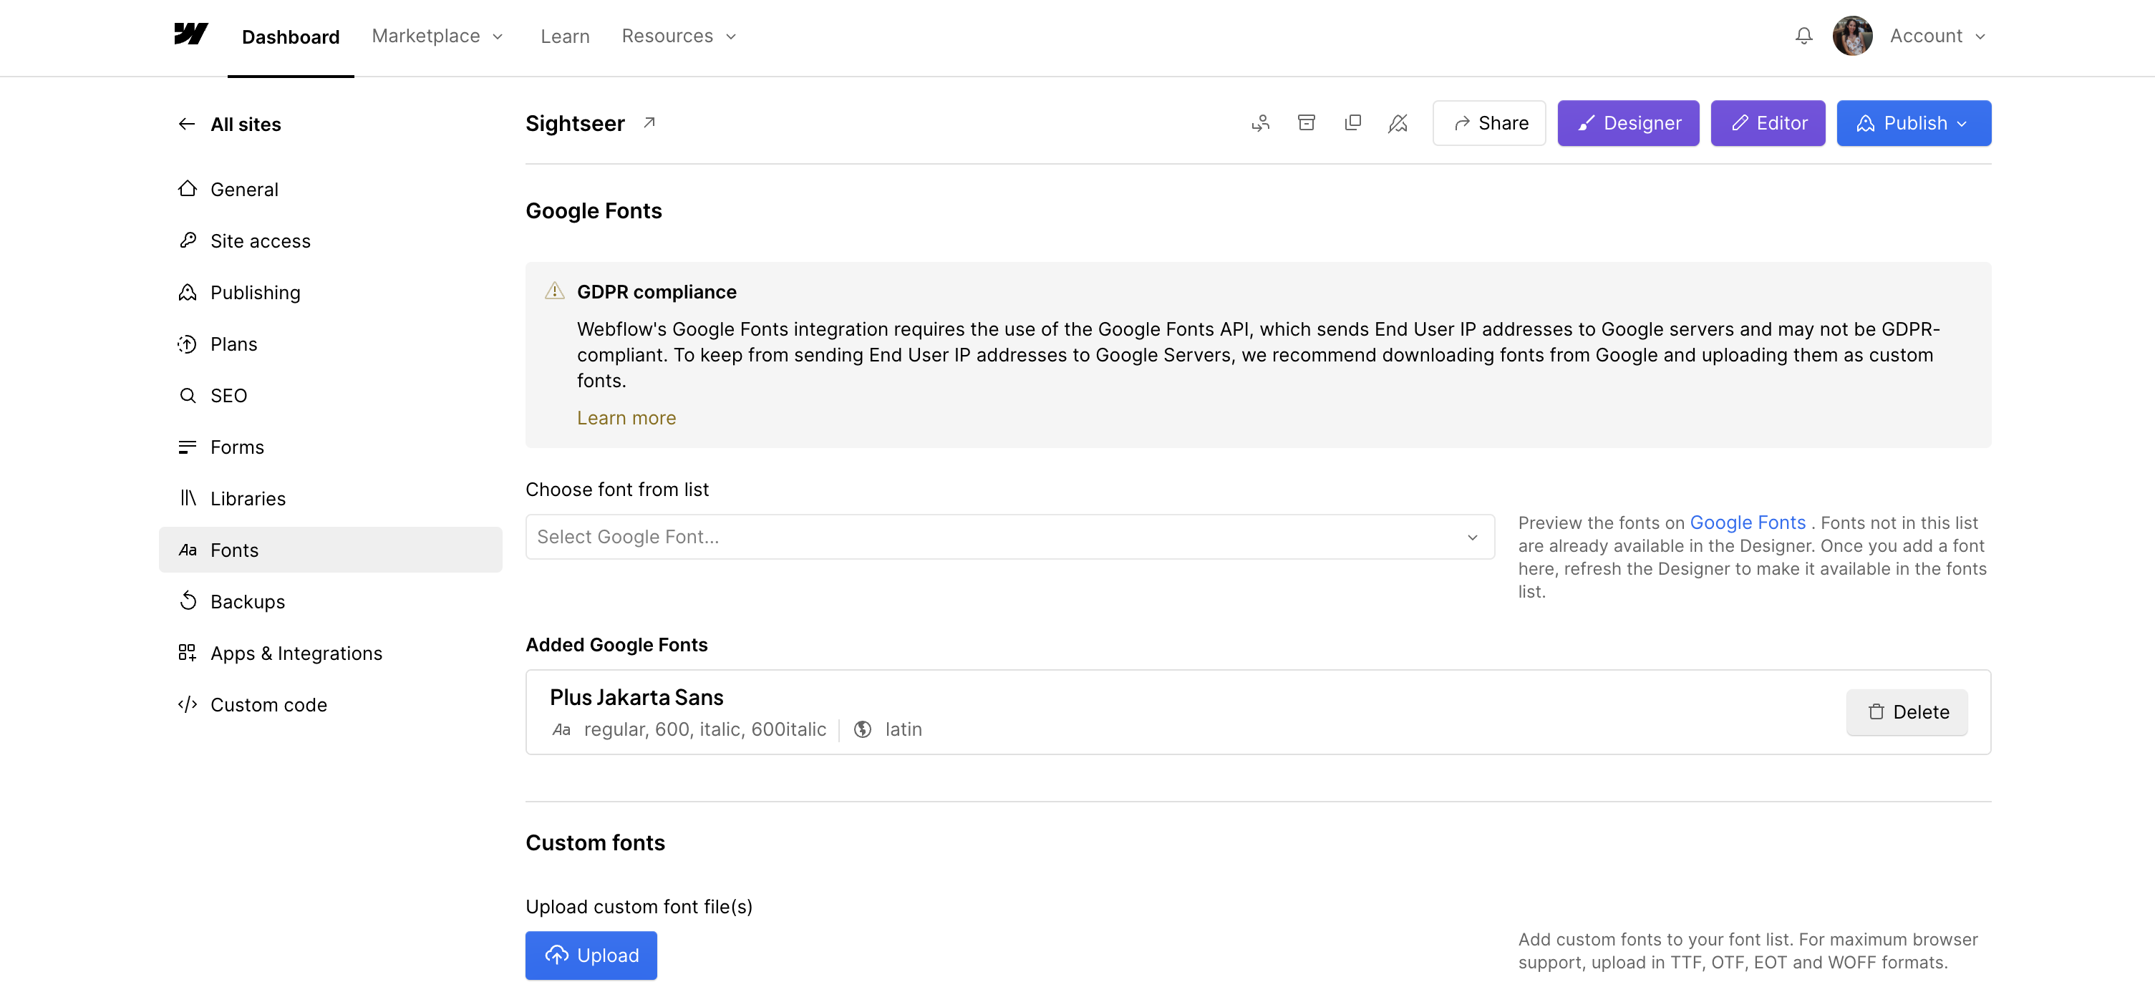The width and height of the screenshot is (2155, 982).
Task: Click the duplicate site icon
Action: [1352, 123]
